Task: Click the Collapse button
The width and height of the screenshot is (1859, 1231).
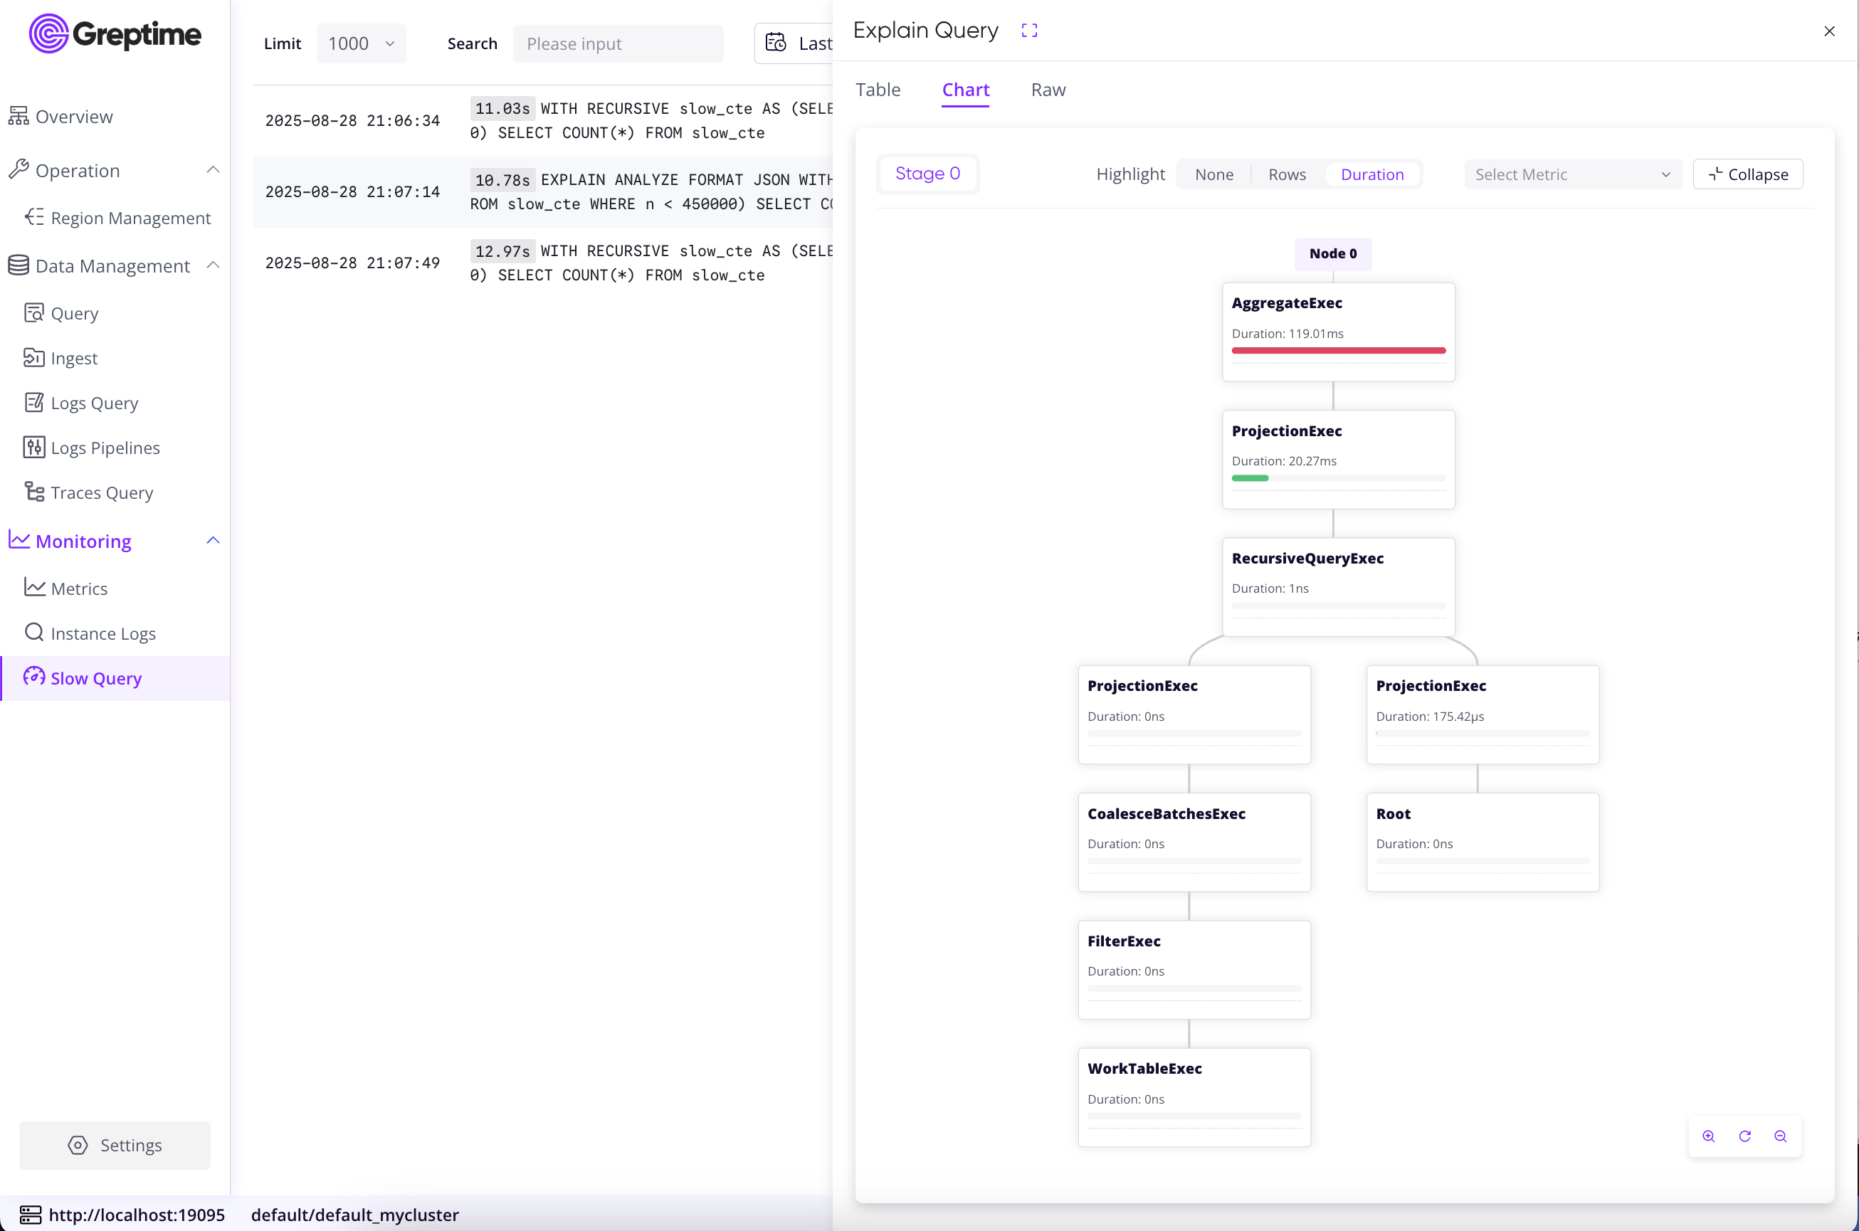Action: 1747,174
